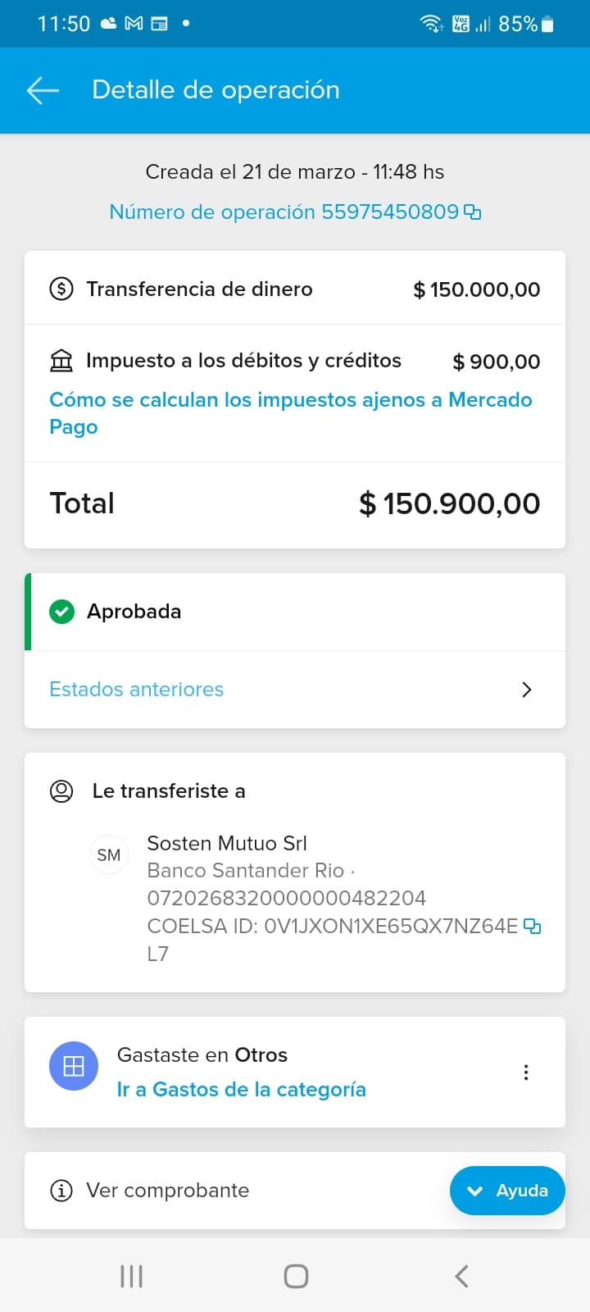
Task: Tap the green Aprobada check icon
Action: pyautogui.click(x=61, y=612)
